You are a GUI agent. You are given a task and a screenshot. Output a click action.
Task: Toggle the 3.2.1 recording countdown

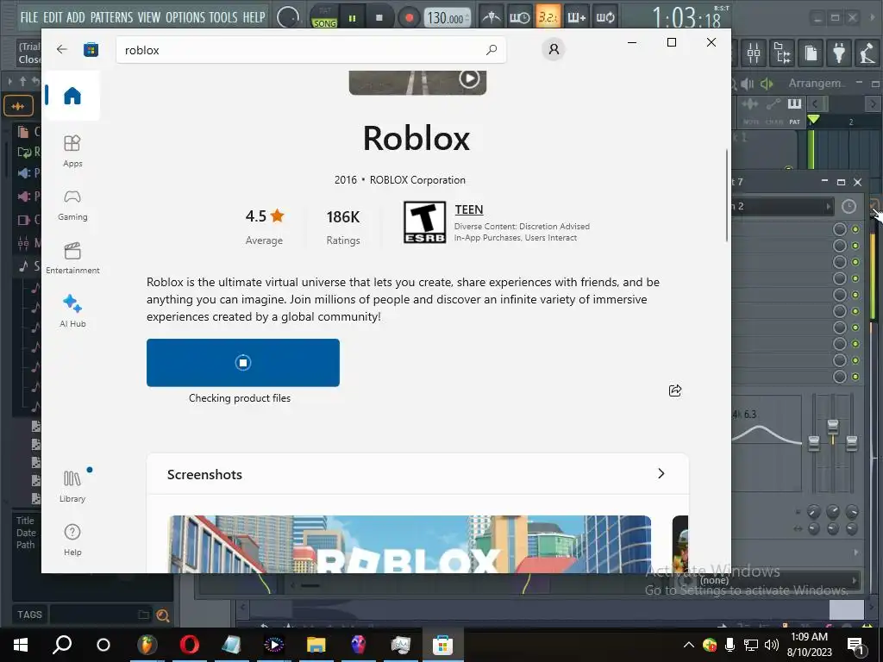[x=548, y=17]
